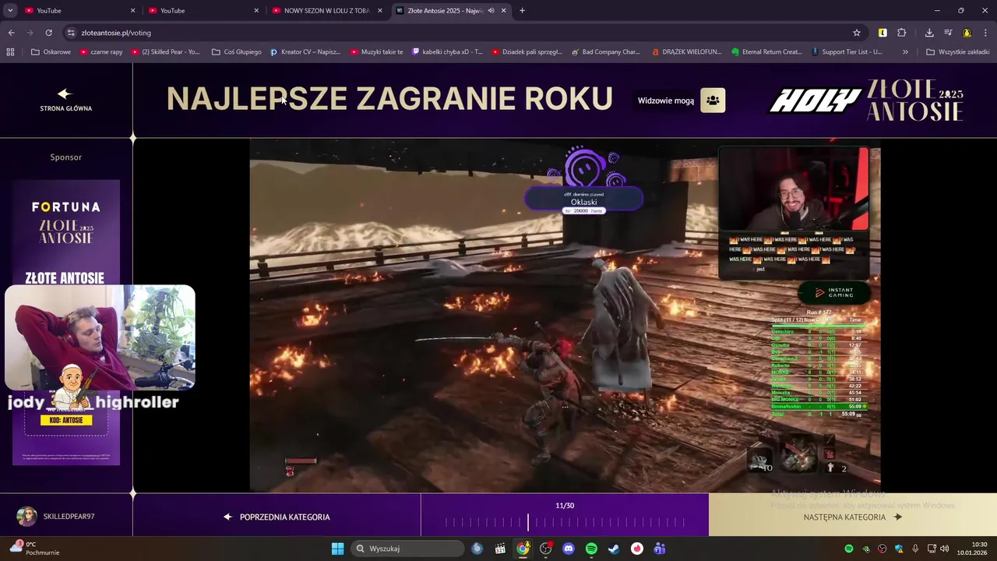Open Support Tier List bookmark

pos(847,52)
